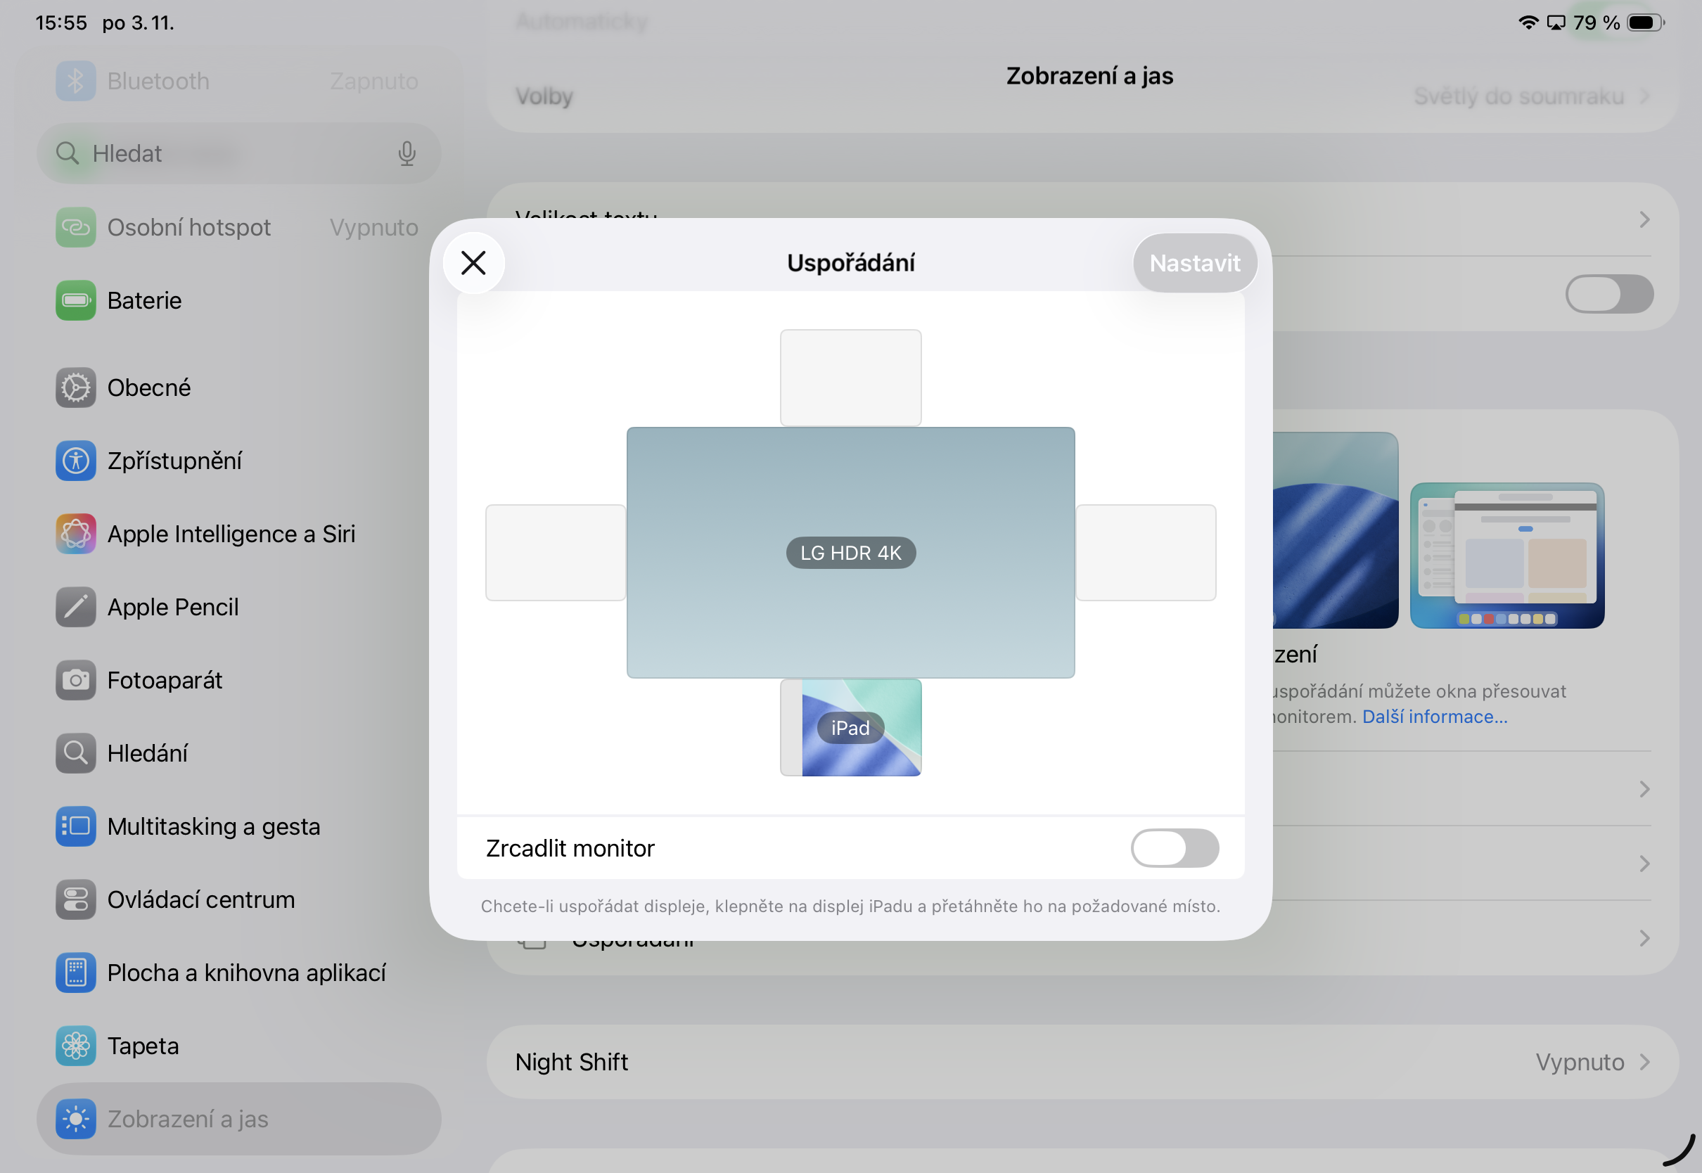Screen dimensions: 1702x1173
Task: Click the Fotoaparát camera icon
Action: (75, 680)
